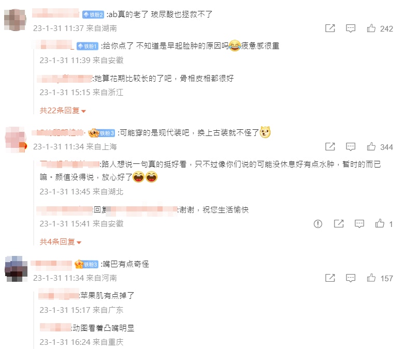This screenshot has width=406, height=349.
Task: Expand '共22条回复' replies
Action: pyautogui.click(x=62, y=111)
